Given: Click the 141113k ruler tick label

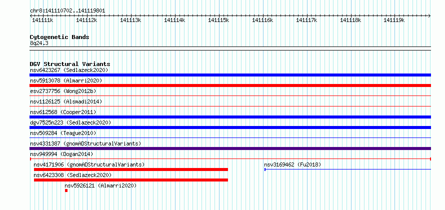Looking at the screenshot, I should (130, 20).
